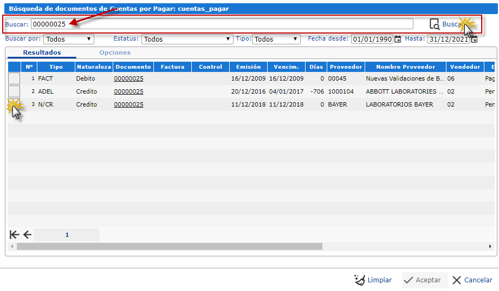
Task: Click LABORATORIOS BAYER provider name
Action: 399,104
